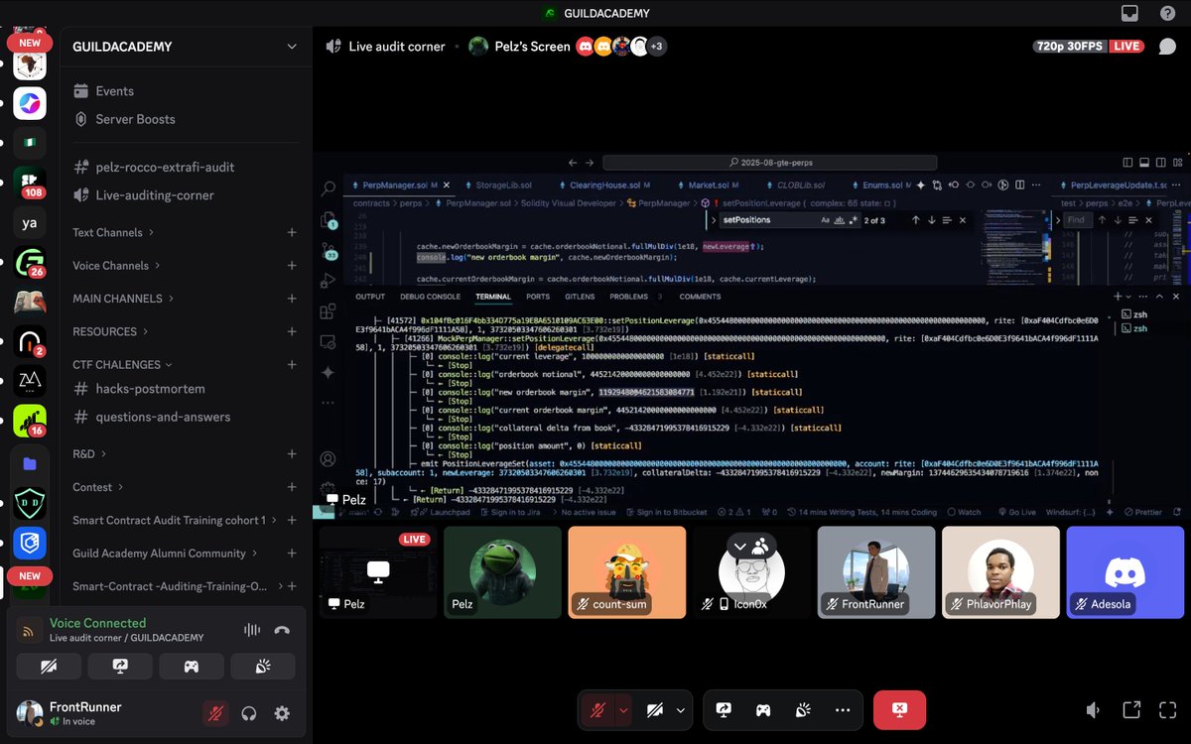1191x744 pixels.
Task: Expand Guild Academy Alumni Community category
Action: pos(166,554)
